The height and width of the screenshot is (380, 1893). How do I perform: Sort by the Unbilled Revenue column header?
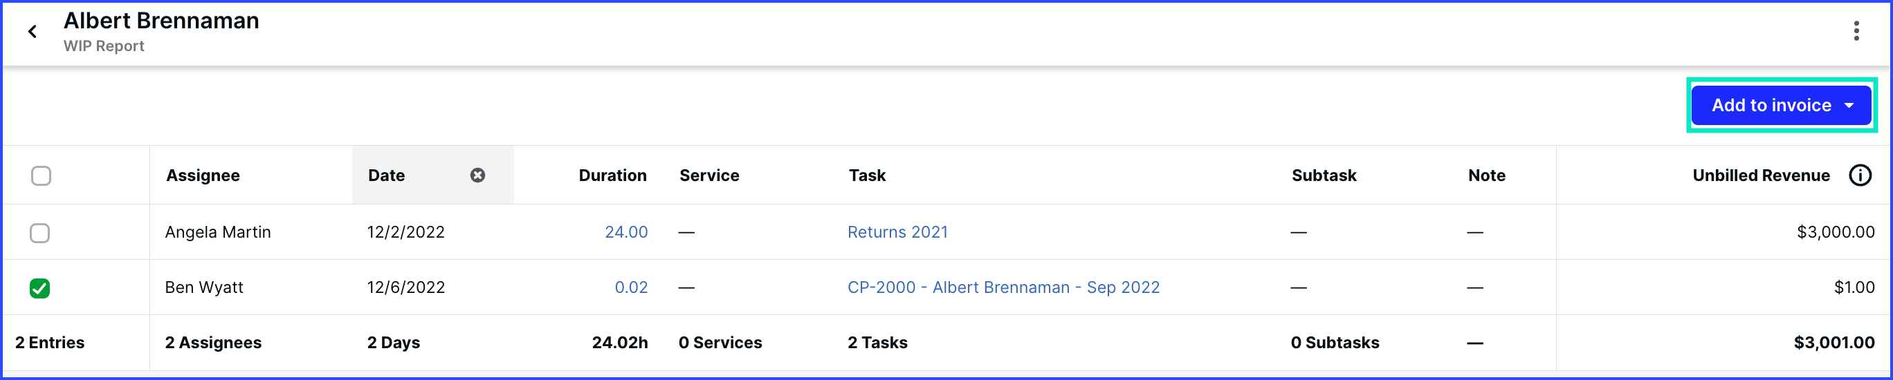(1761, 175)
